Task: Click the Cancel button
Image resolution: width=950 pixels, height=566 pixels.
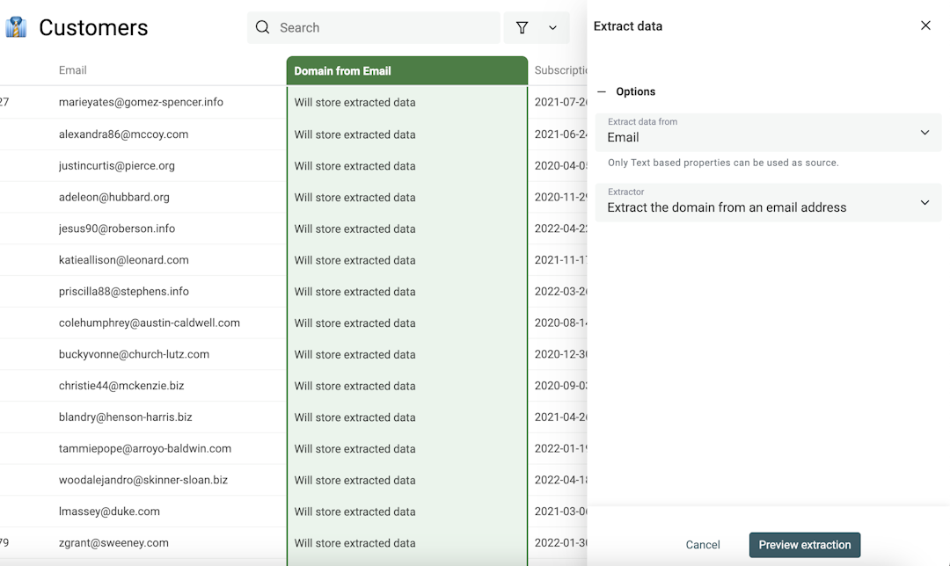Action: coord(702,545)
